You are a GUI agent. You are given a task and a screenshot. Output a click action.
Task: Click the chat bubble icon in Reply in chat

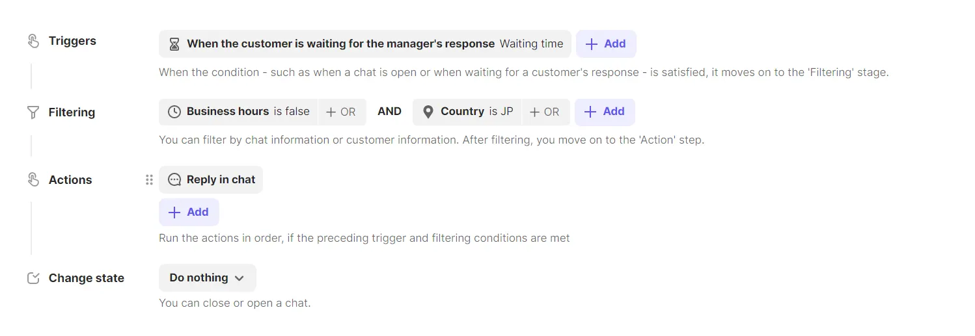(x=174, y=180)
